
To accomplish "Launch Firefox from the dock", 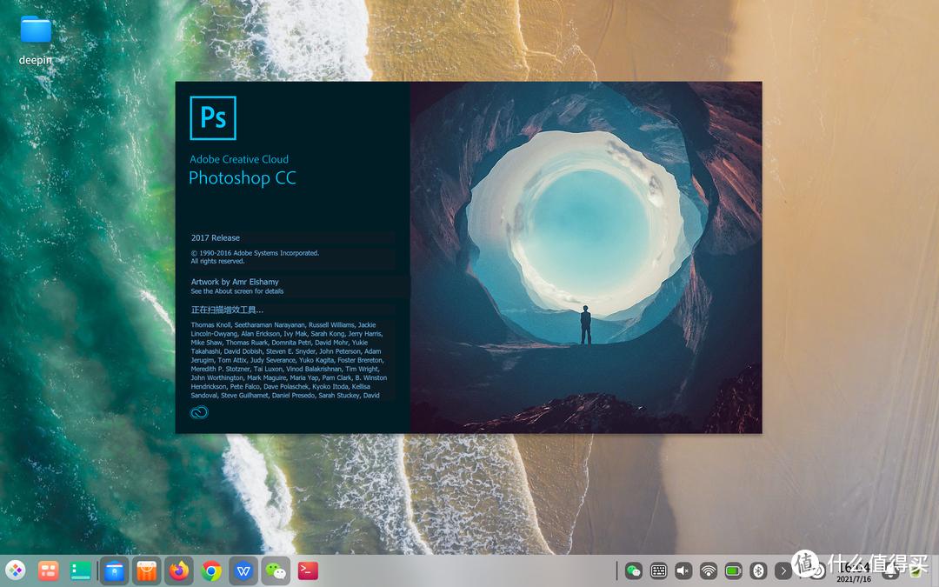I will 178,570.
